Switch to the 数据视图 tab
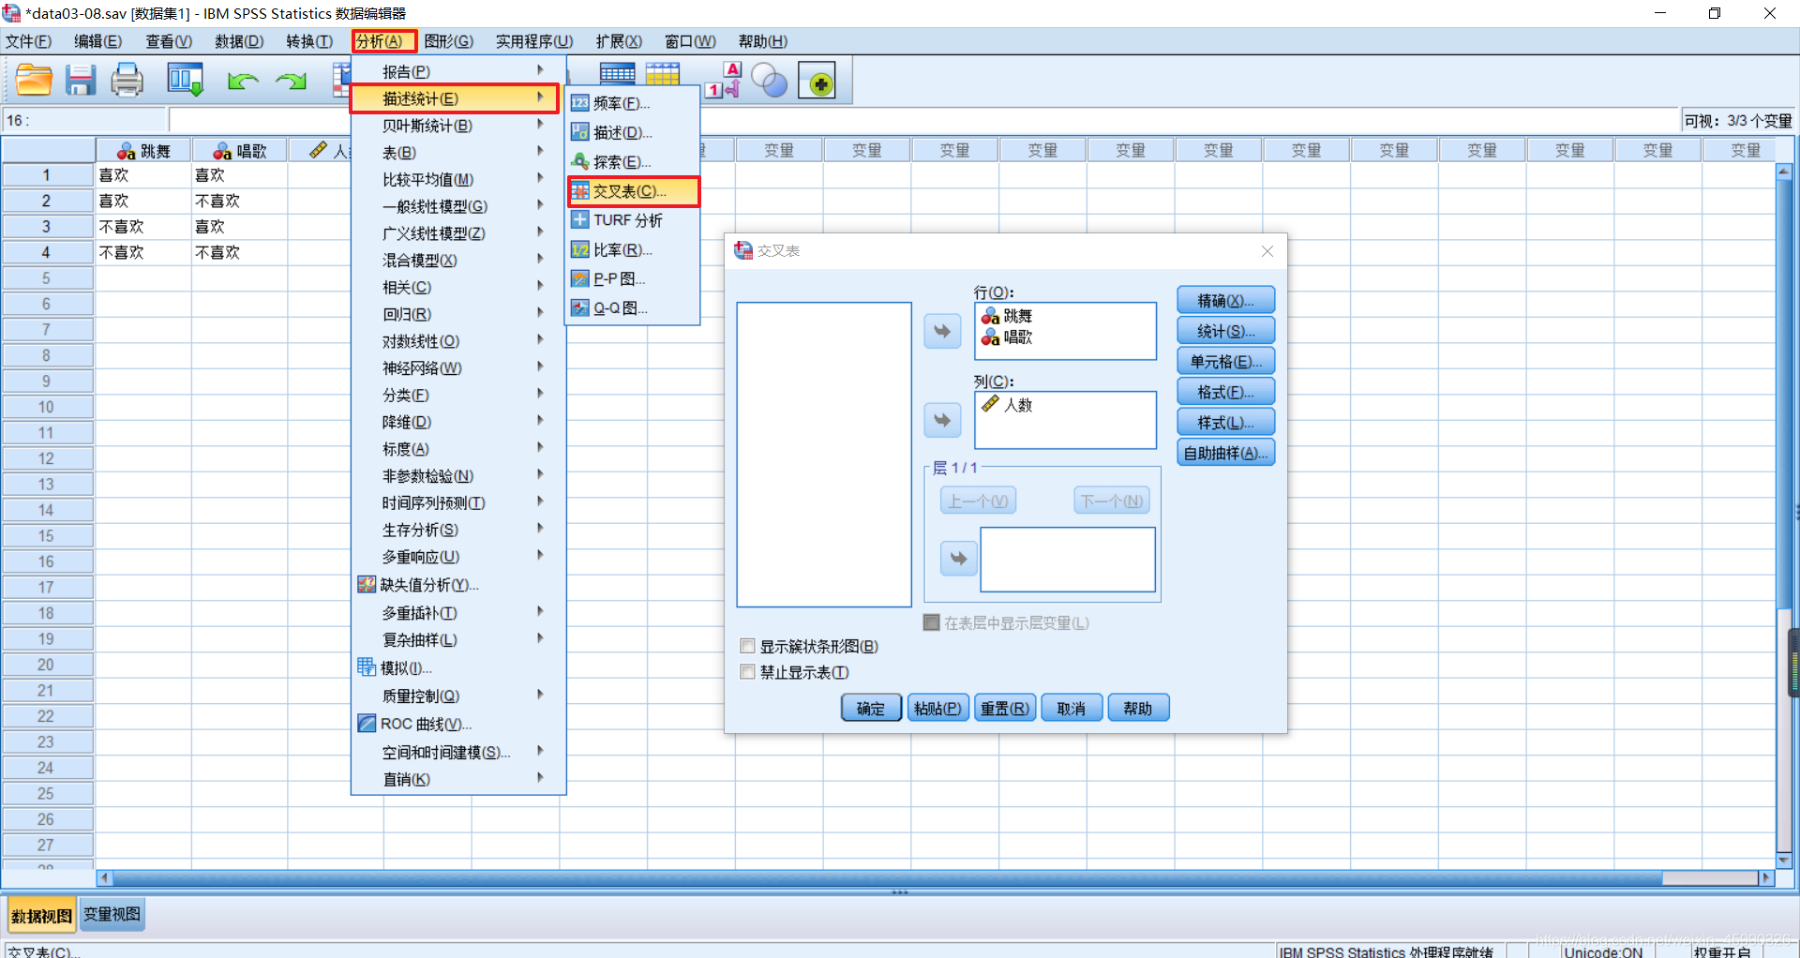1800x958 pixels. pos(41,916)
